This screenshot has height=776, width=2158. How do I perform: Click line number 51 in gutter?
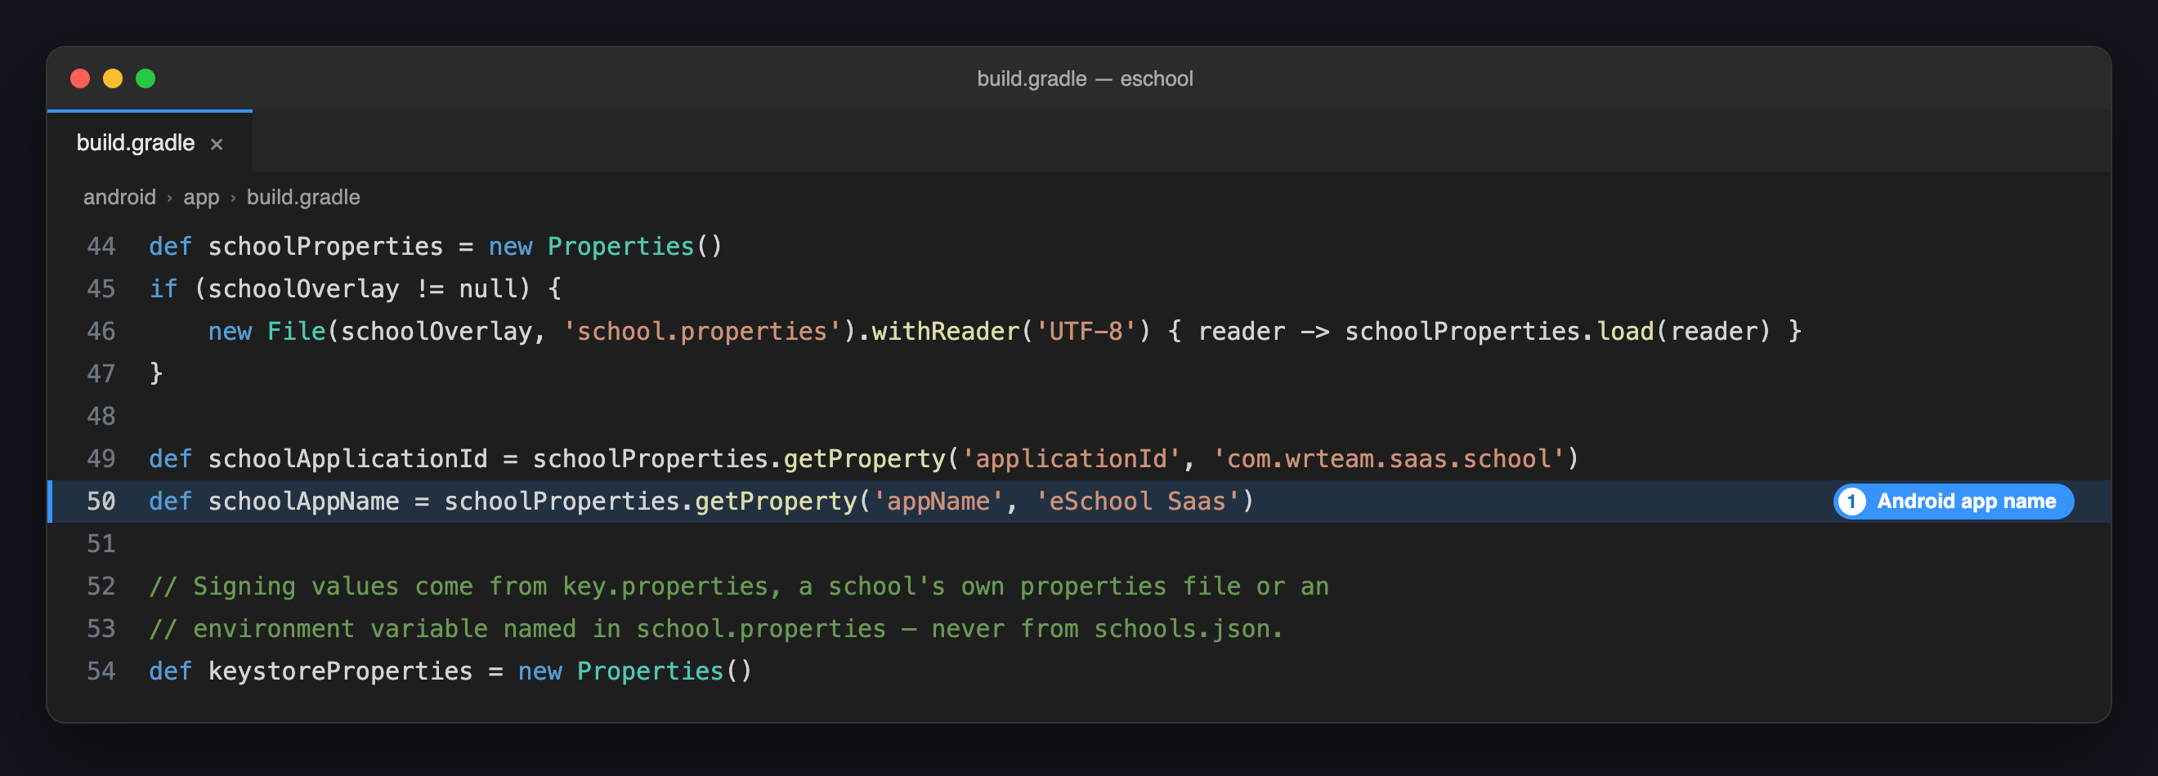(101, 544)
